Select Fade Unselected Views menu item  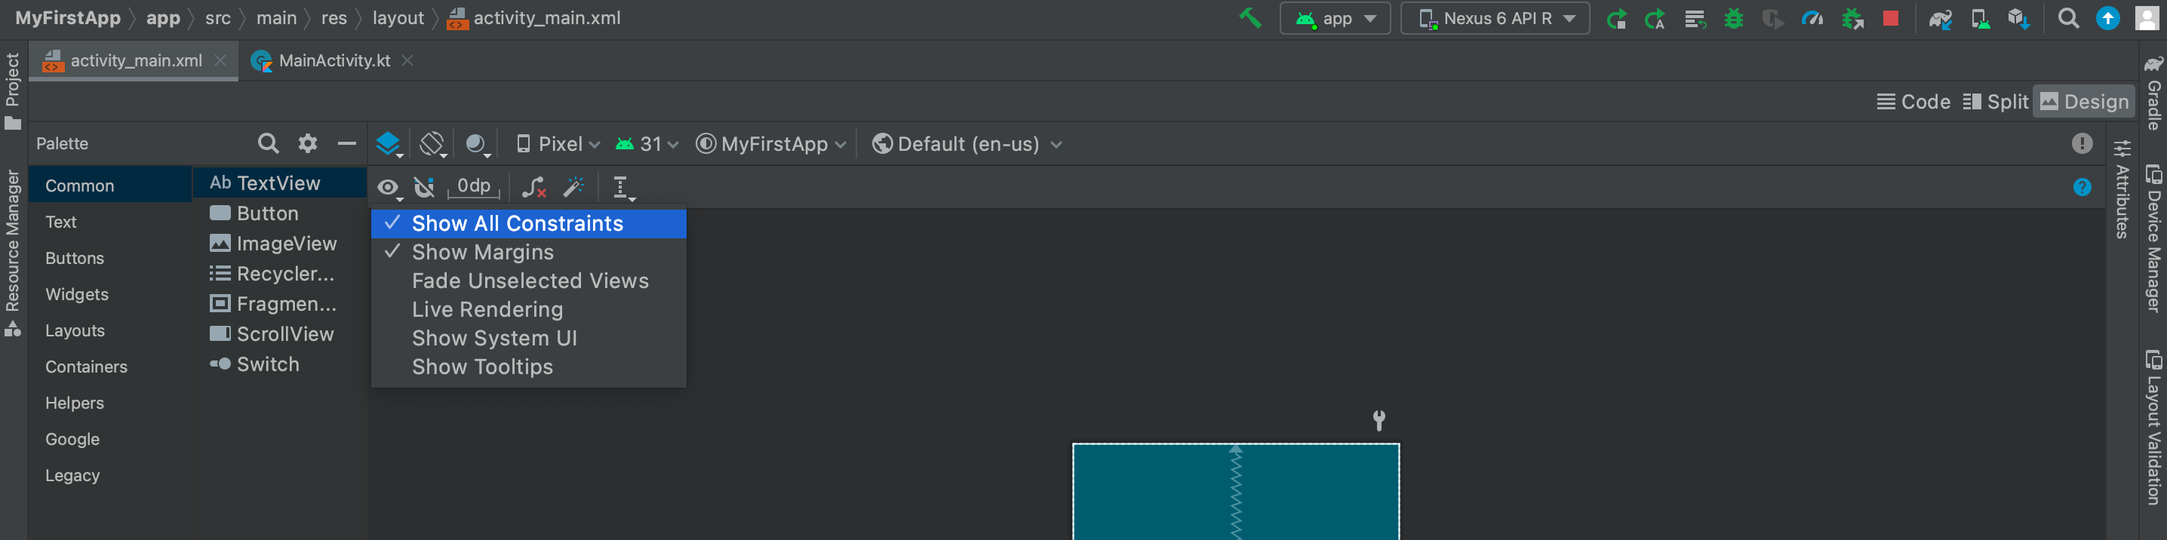(528, 281)
